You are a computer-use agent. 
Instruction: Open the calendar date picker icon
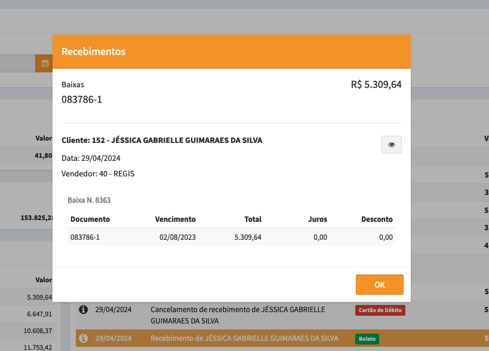(x=44, y=63)
